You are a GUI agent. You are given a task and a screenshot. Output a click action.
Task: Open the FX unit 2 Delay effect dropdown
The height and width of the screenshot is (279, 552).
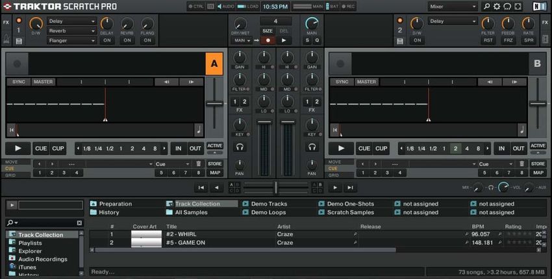coord(453,21)
